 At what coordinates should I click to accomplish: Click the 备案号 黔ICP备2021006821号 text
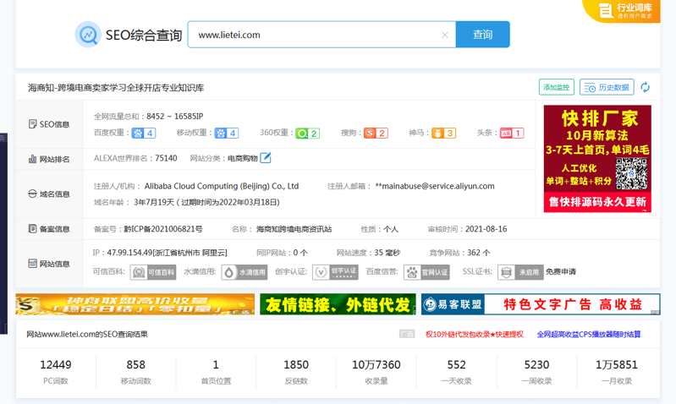(163, 229)
